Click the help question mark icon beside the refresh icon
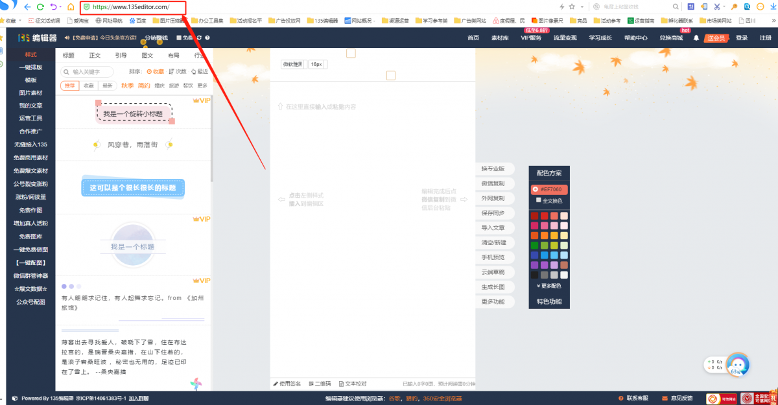 207,38
